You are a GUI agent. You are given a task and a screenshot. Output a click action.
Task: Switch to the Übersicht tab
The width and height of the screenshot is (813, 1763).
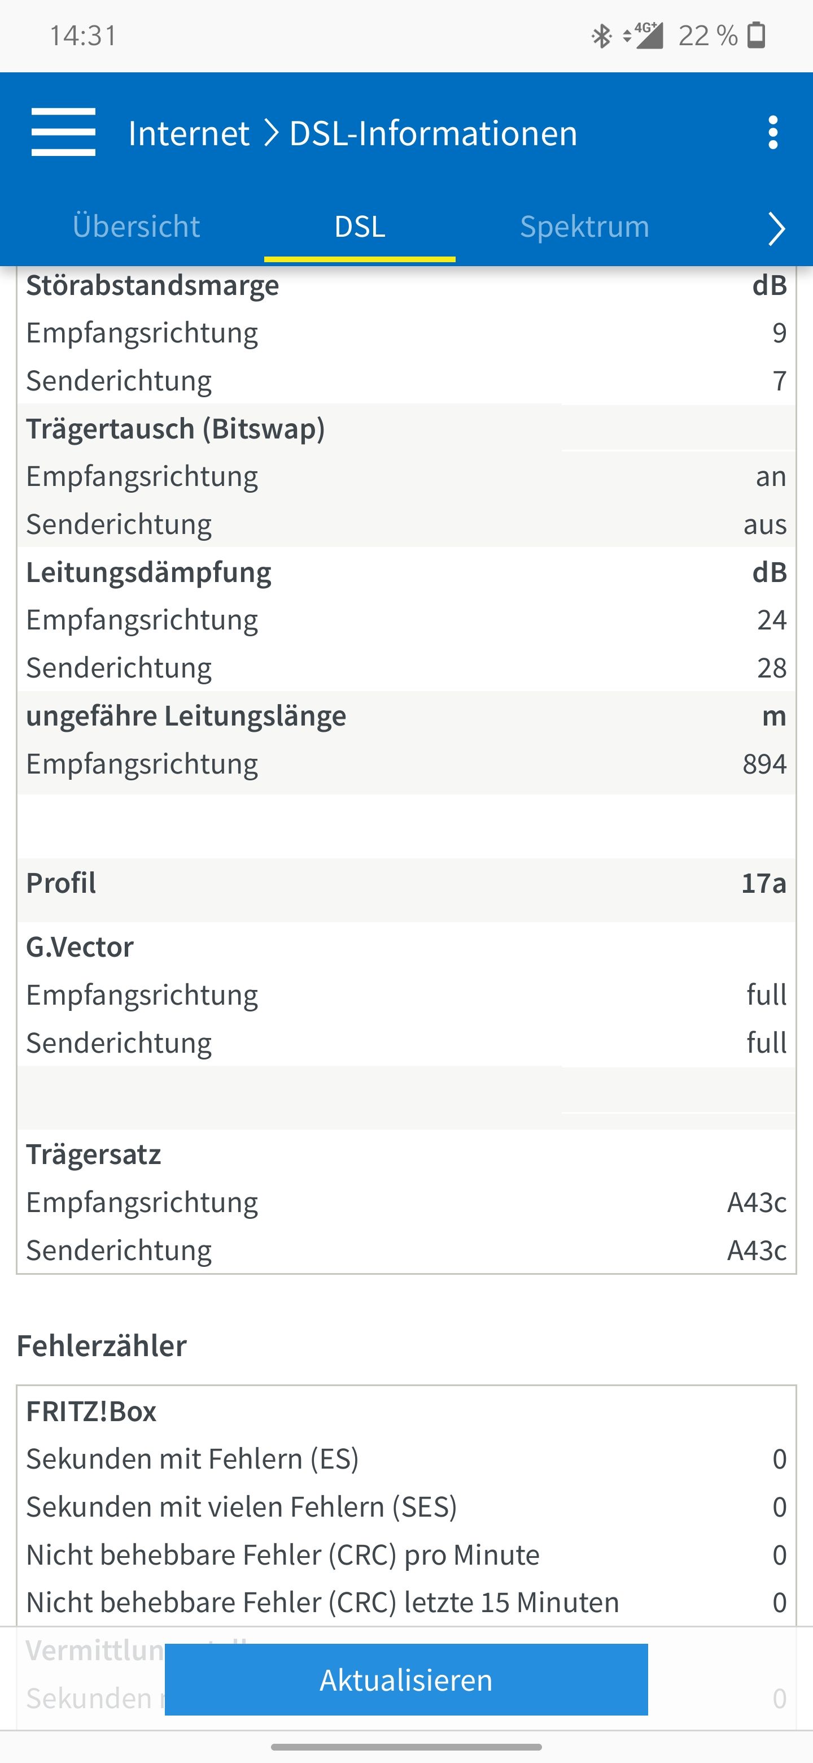pyautogui.click(x=136, y=227)
